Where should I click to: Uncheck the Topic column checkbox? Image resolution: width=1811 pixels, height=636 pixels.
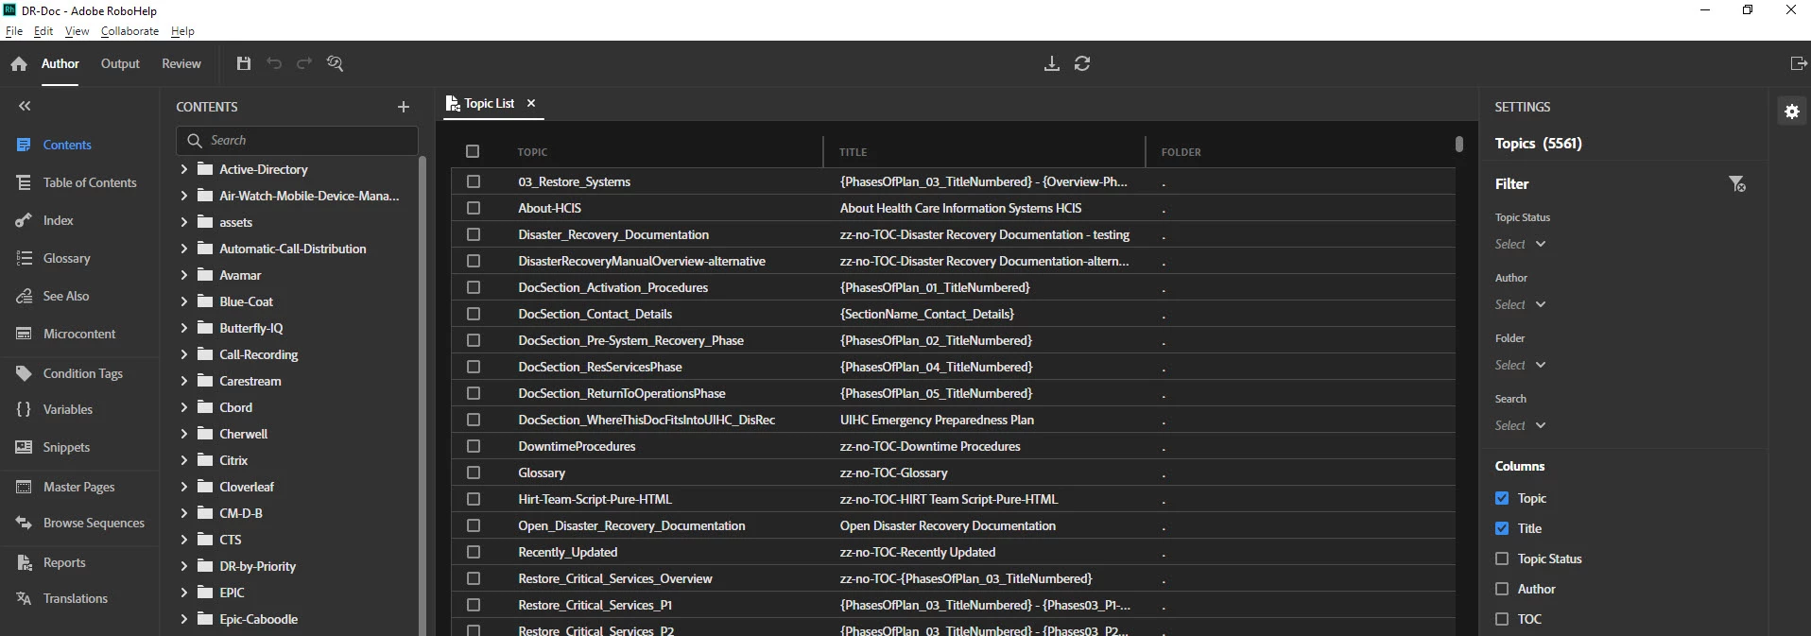click(x=1502, y=498)
